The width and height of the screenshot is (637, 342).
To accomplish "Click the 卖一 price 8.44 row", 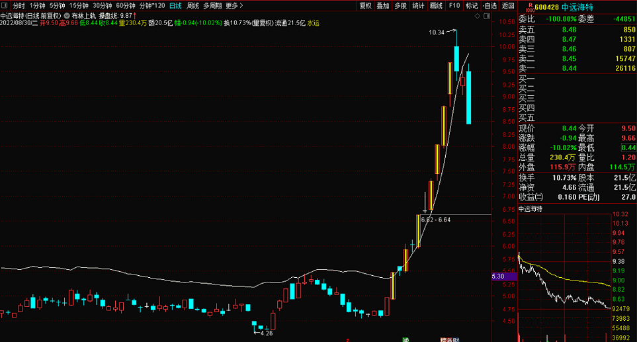I will pos(577,68).
